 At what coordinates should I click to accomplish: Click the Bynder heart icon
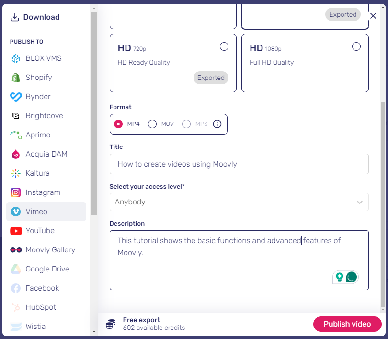pyautogui.click(x=16, y=97)
